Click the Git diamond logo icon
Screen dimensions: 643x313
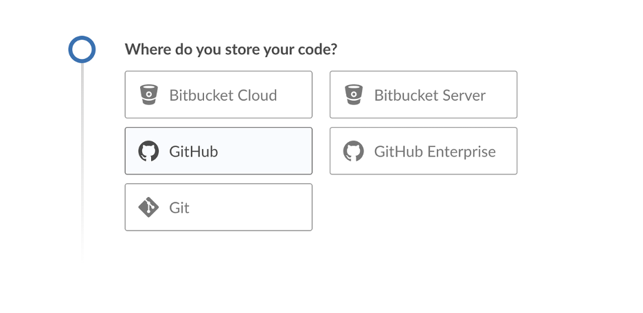pos(148,207)
